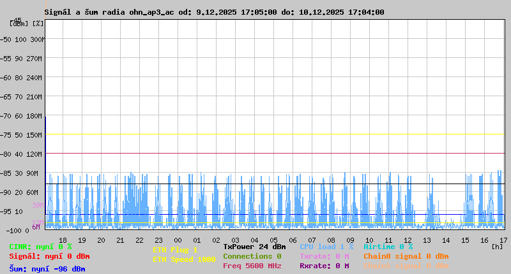Click the 'ETH Speed 1000' legend label

[184, 259]
